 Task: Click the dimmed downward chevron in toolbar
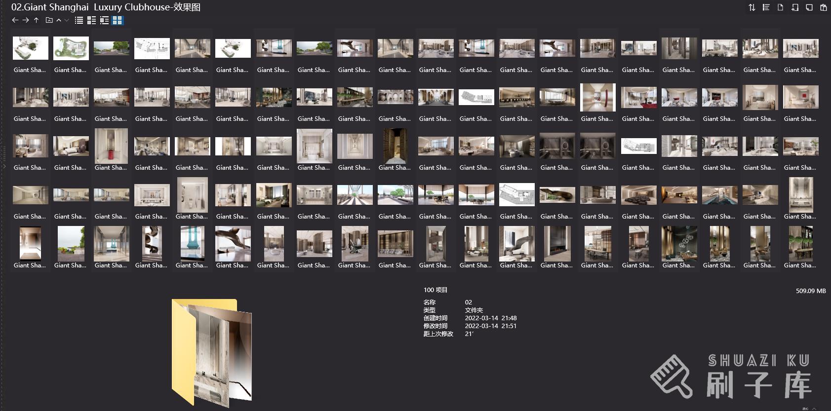point(67,20)
